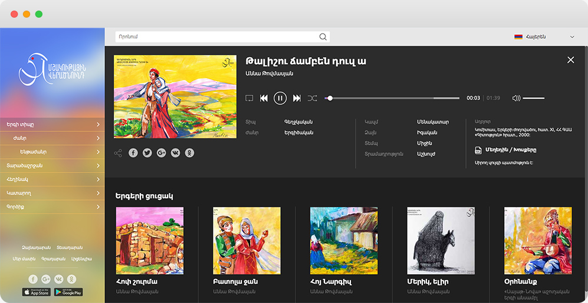Click the Աշխույժ mood value
588x303 pixels.
pyautogui.click(x=426, y=154)
